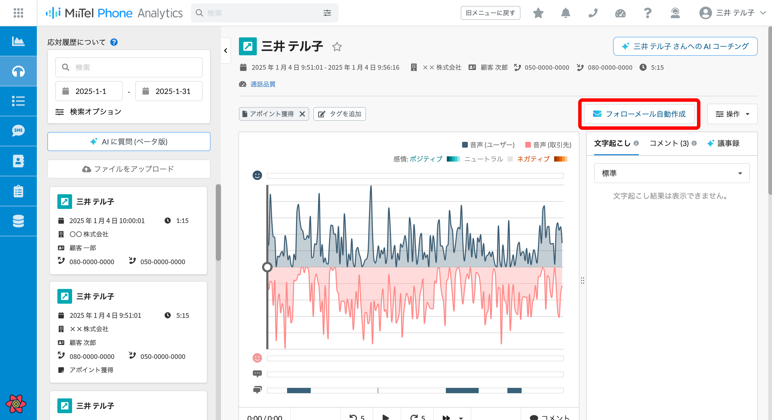
Task: Toggle 音声 (ユーザー) legend series
Action: click(x=489, y=145)
